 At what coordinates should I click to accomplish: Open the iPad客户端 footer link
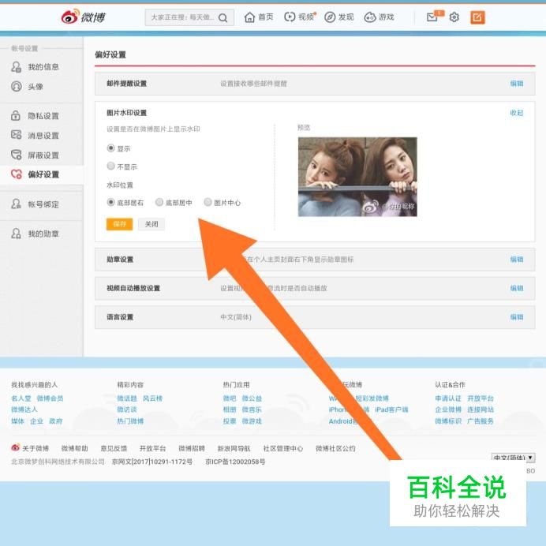[x=391, y=409]
